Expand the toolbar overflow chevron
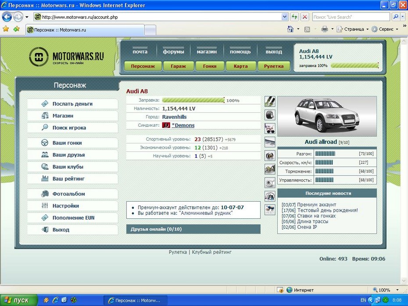The height and width of the screenshot is (306, 408). click(404, 26)
